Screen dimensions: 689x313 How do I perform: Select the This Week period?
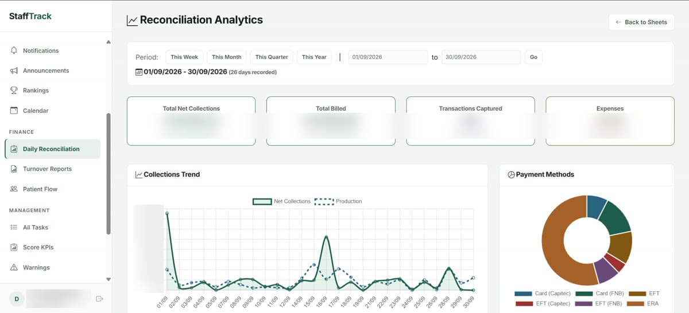coord(184,57)
